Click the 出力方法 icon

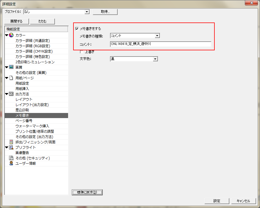tap(11, 94)
